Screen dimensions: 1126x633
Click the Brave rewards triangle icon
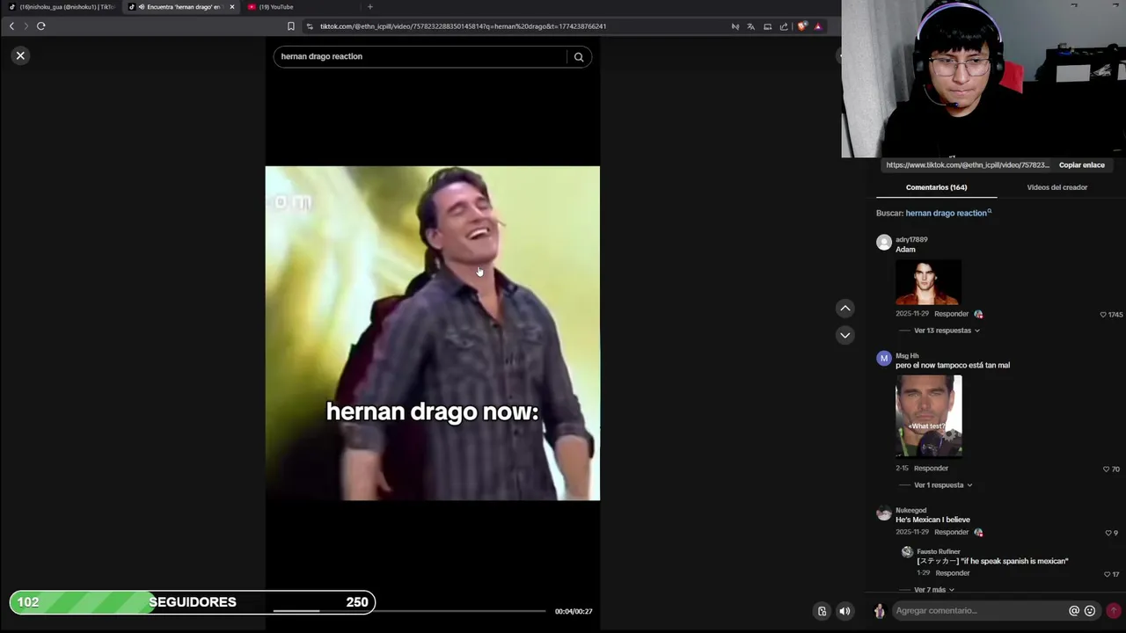pyautogui.click(x=817, y=26)
